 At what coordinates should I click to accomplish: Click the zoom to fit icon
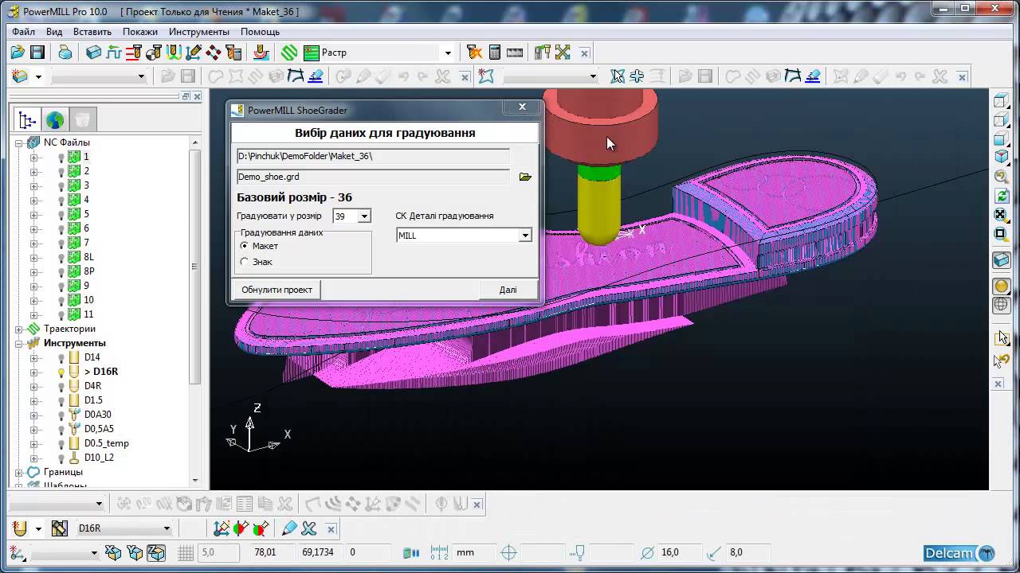[1002, 215]
